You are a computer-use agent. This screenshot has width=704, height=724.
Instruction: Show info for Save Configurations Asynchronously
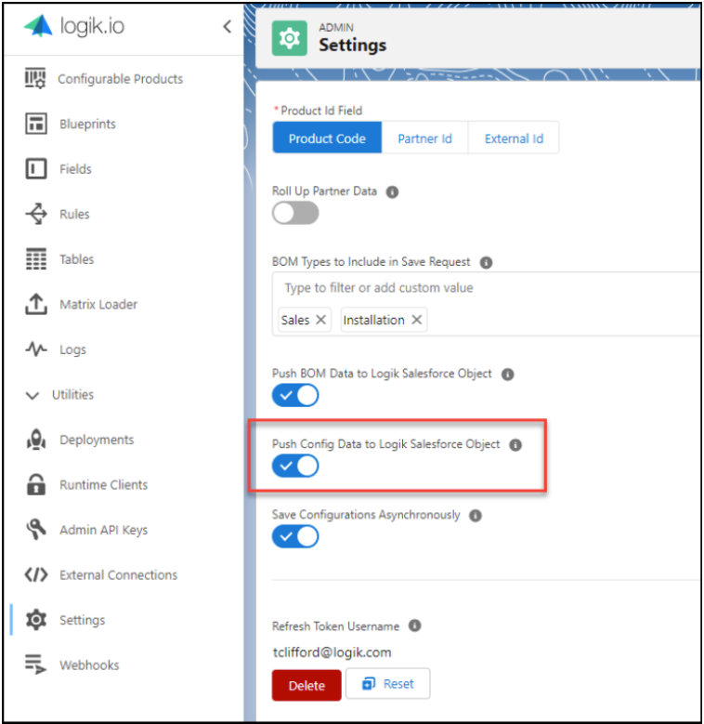point(476,515)
